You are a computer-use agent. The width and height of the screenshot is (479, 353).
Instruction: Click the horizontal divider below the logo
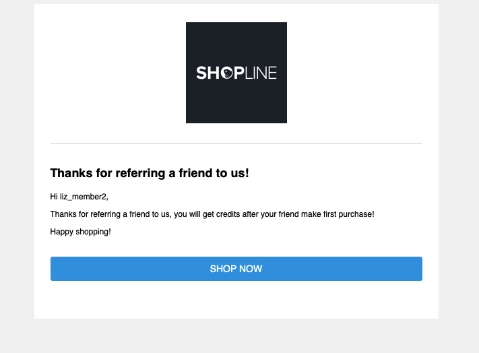(236, 143)
